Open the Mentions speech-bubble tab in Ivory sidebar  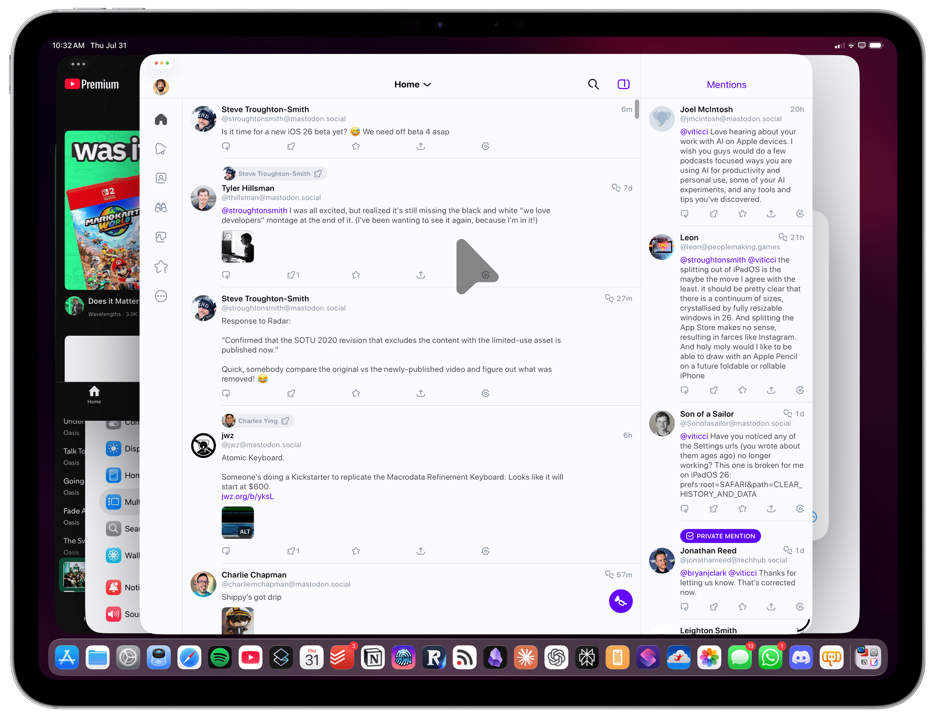tap(161, 148)
